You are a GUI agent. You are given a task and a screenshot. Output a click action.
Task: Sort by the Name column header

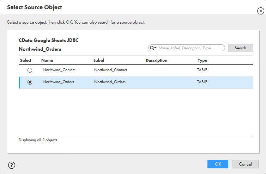click(x=47, y=60)
